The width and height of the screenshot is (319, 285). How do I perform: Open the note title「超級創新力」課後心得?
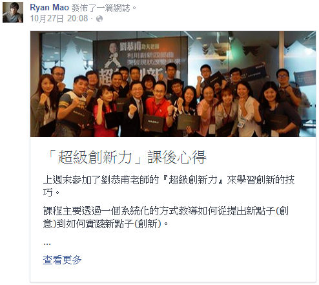click(x=127, y=157)
